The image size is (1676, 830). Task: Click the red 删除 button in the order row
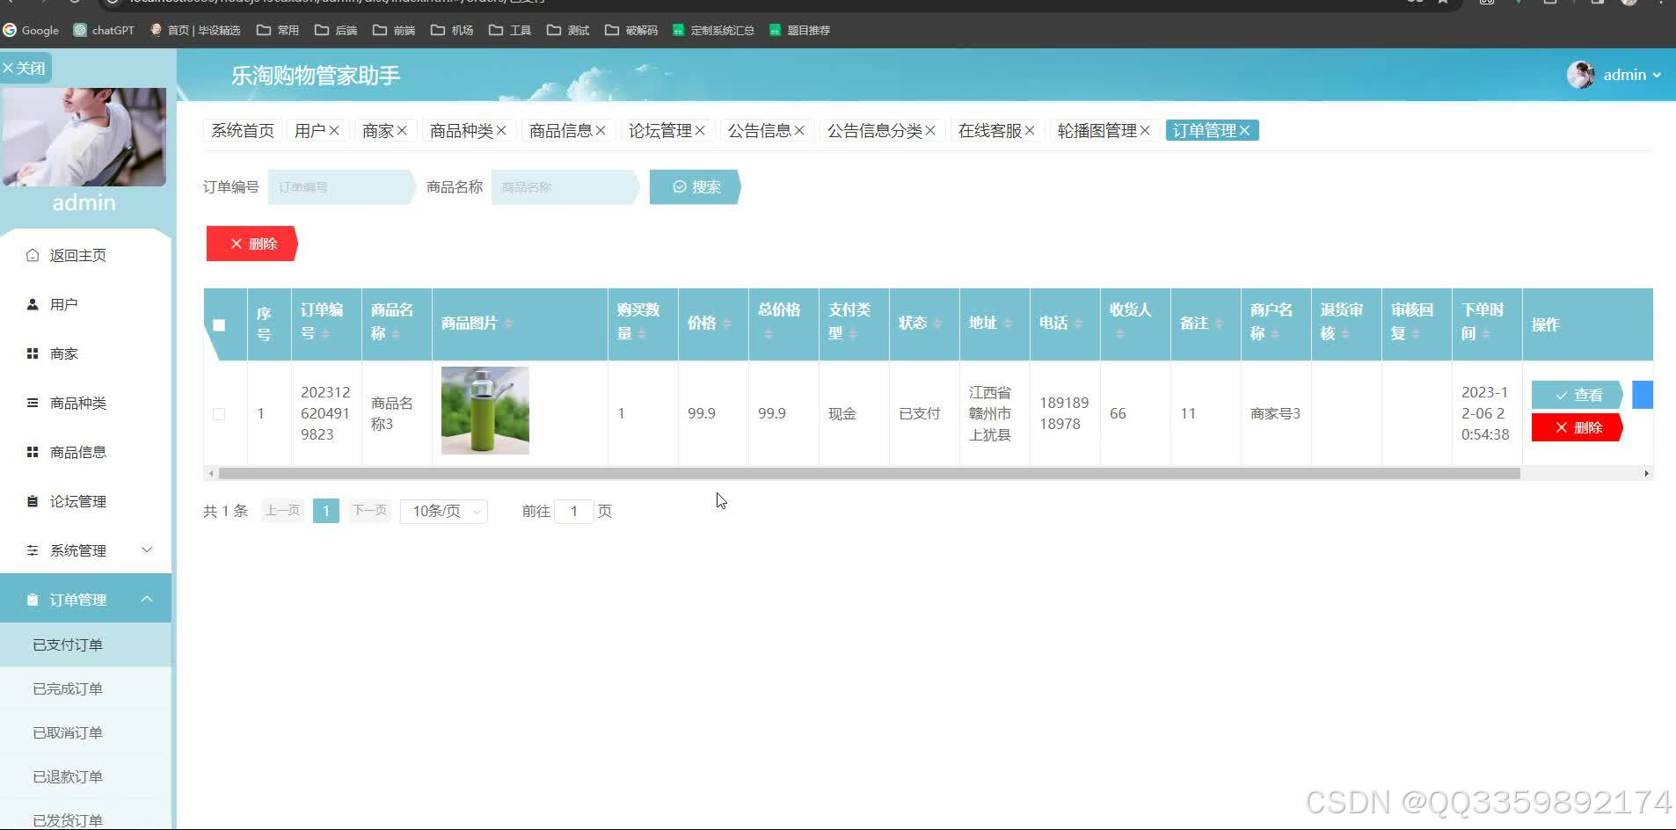click(1578, 427)
